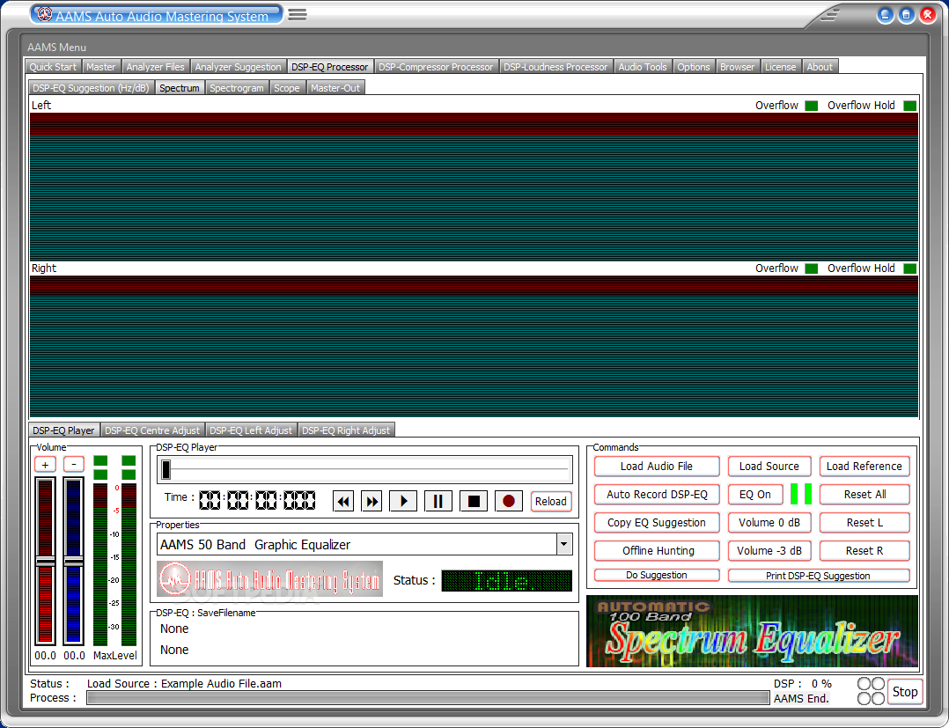
Task: Click the Left channel Overflow Hold indicator
Action: [x=909, y=106]
